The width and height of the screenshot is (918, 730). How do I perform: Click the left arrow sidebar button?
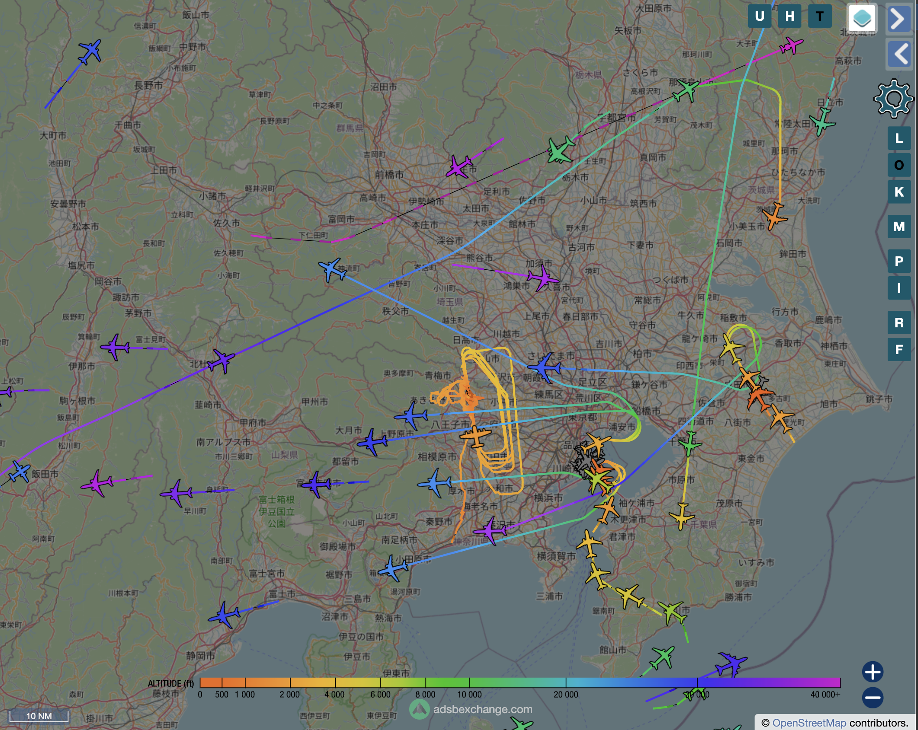(898, 54)
